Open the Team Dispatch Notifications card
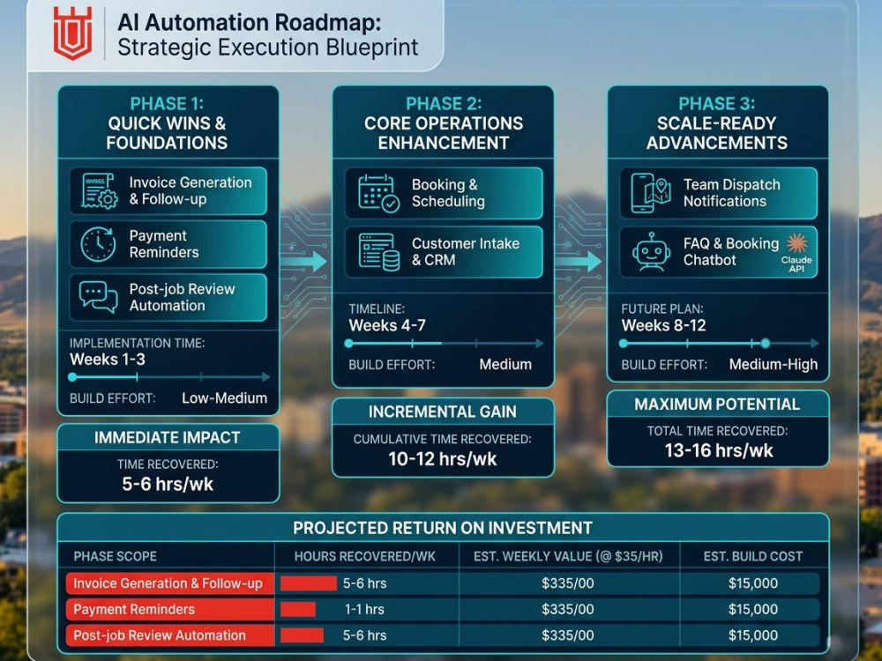The width and height of the screenshot is (882, 661). 718,193
